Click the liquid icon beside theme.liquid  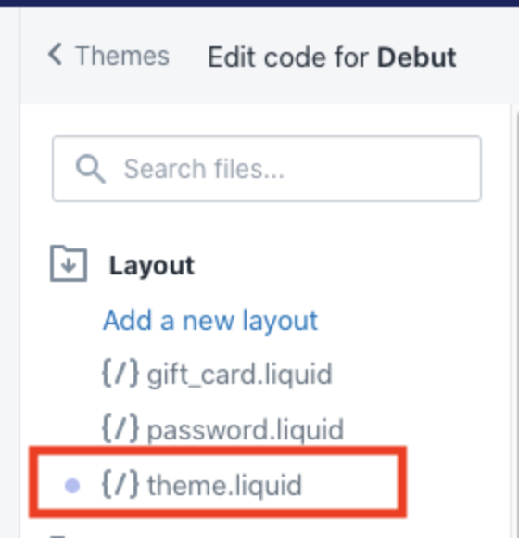point(120,484)
